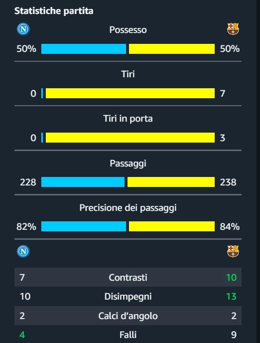Click the Napoli crest above the possession bar

pos(23,29)
